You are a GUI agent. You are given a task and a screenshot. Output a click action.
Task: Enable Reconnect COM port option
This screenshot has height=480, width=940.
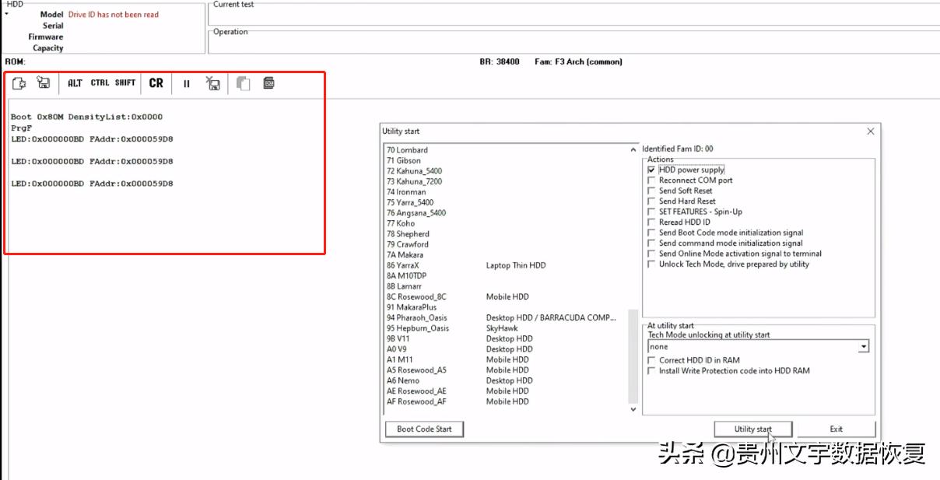[x=651, y=180]
